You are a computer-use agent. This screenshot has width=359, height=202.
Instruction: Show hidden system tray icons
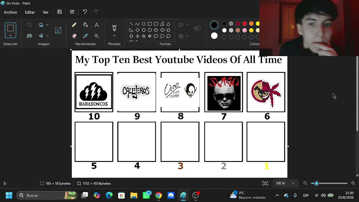coord(277,195)
